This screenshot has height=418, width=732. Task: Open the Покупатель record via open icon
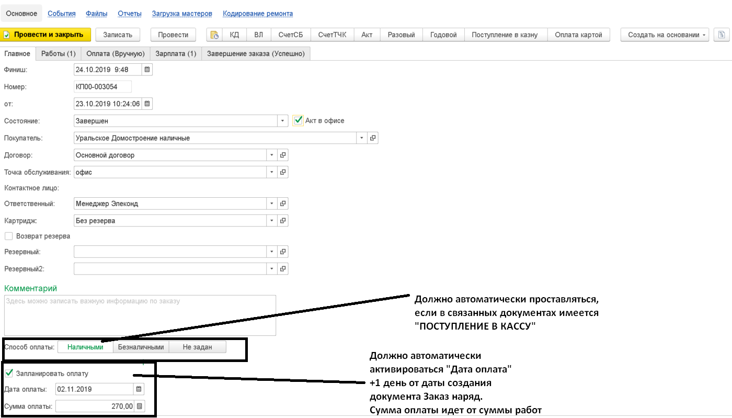[x=373, y=138]
